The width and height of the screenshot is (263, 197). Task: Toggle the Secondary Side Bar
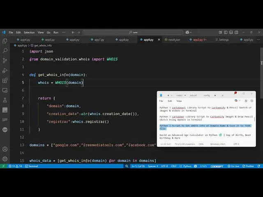(x=236, y=32)
